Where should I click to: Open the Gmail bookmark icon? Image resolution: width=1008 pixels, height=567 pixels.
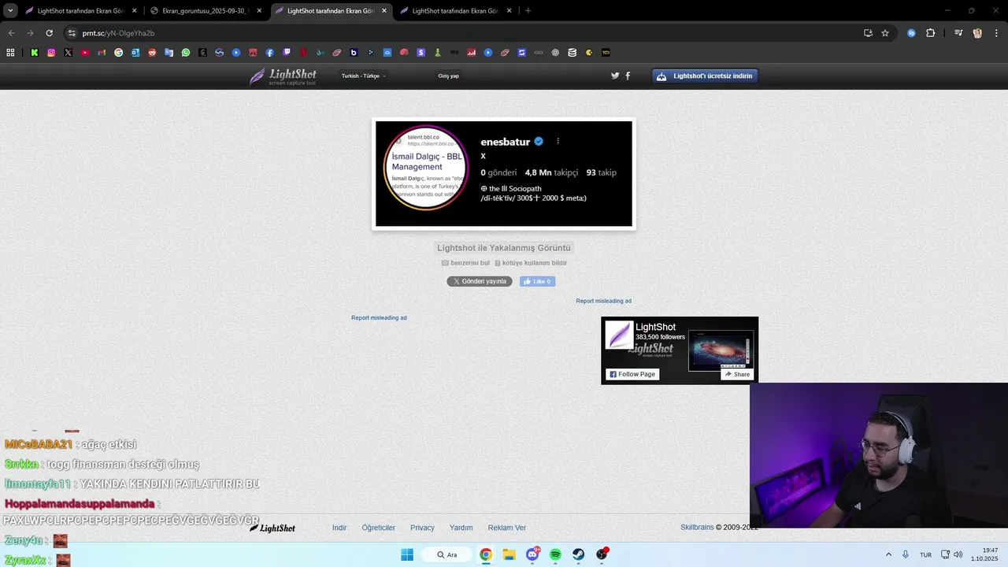coord(102,53)
